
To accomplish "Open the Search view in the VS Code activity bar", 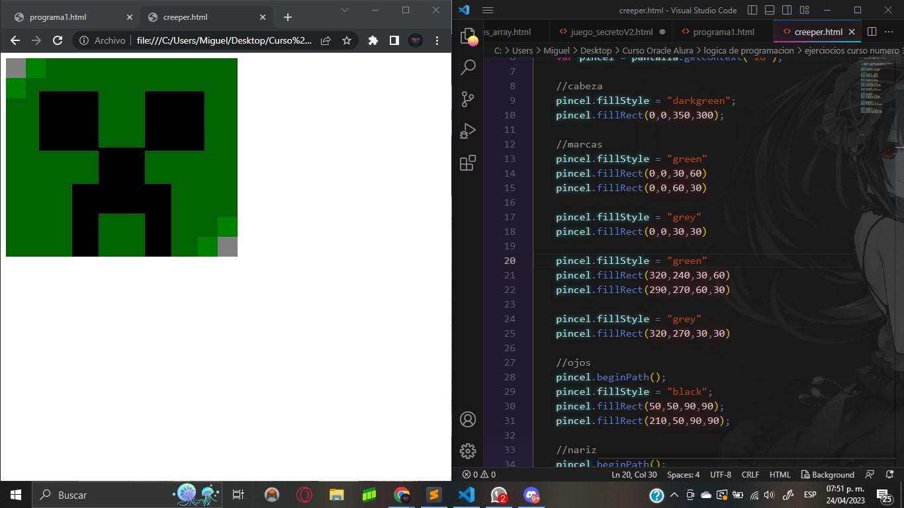I will [468, 67].
